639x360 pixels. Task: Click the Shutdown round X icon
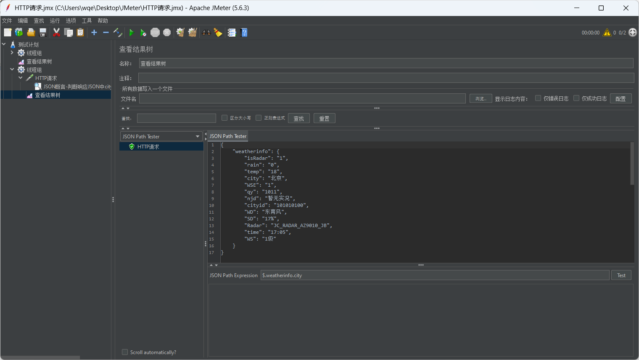click(167, 32)
